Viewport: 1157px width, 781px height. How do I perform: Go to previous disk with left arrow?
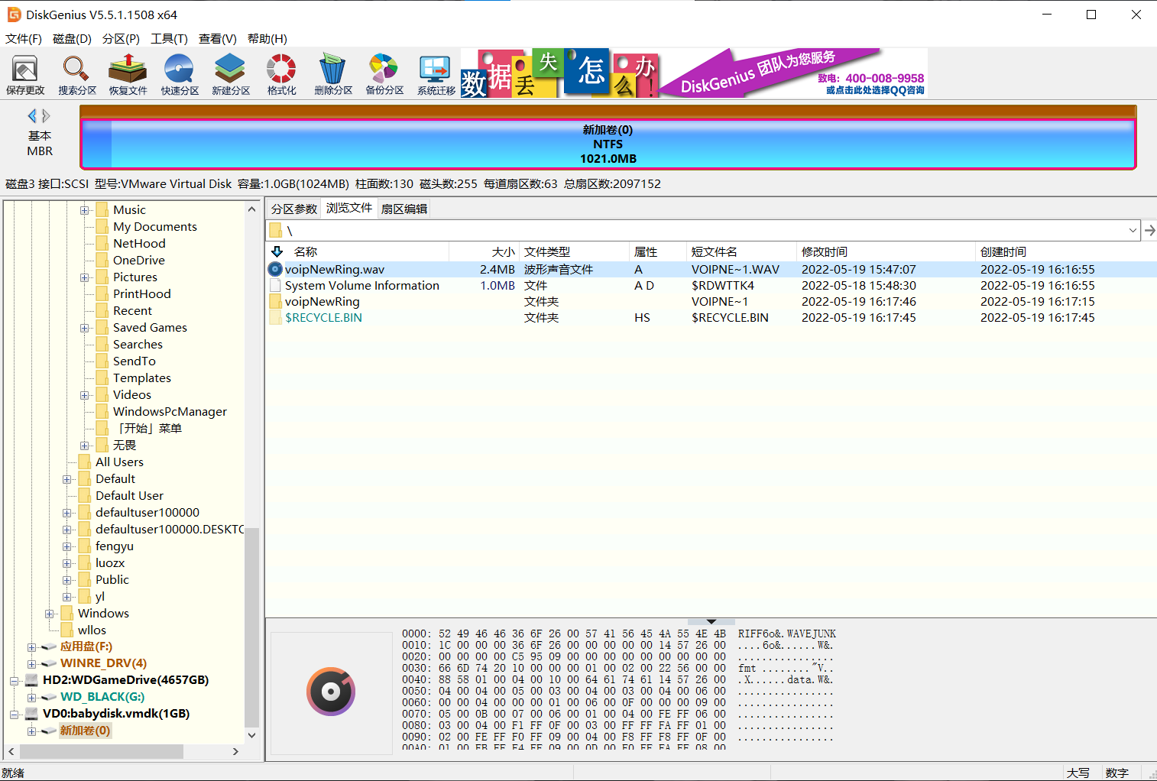[32, 116]
